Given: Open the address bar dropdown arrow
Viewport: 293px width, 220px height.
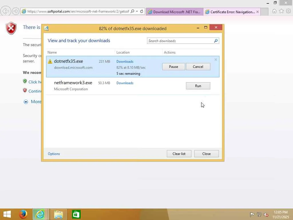Looking at the screenshot, I should click(x=137, y=11).
